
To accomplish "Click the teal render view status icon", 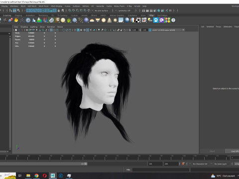I will [x=159, y=10].
